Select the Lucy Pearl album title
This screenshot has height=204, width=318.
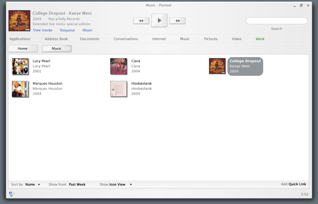coord(42,61)
